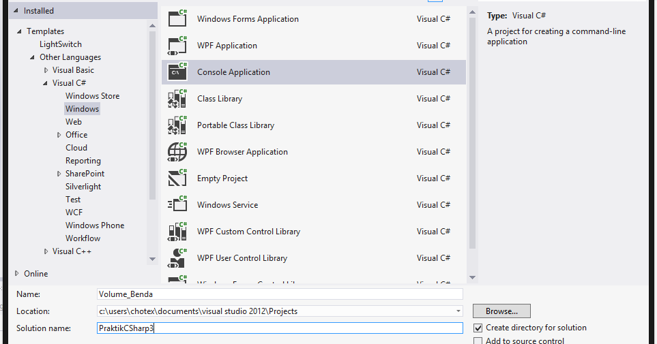
Task: Select the WPF Browser Application globe icon
Action: [177, 152]
